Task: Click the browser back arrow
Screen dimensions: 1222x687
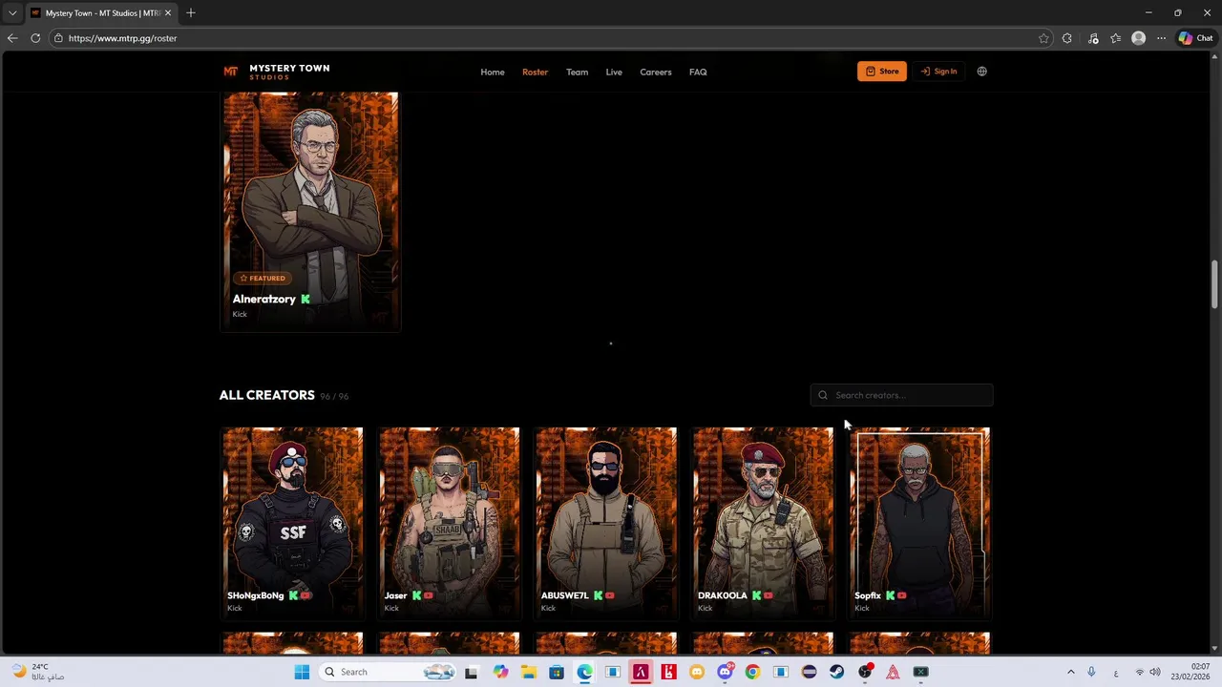Action: pos(11,38)
